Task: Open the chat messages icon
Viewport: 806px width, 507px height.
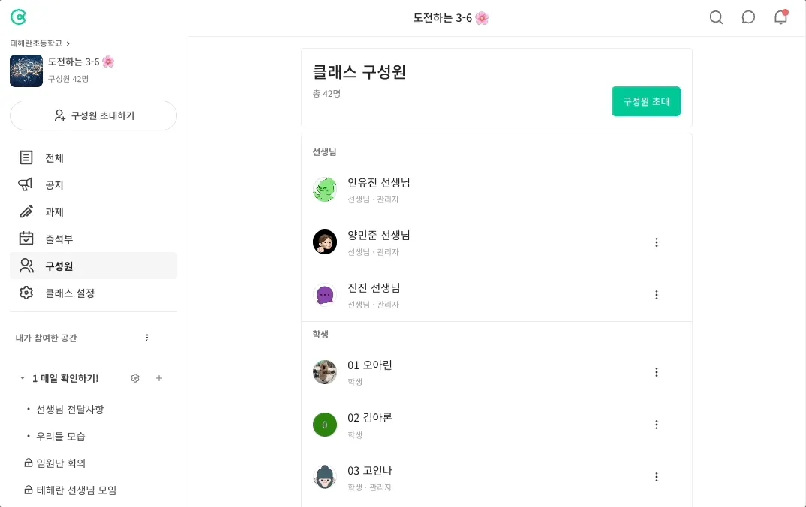Action: click(x=748, y=17)
